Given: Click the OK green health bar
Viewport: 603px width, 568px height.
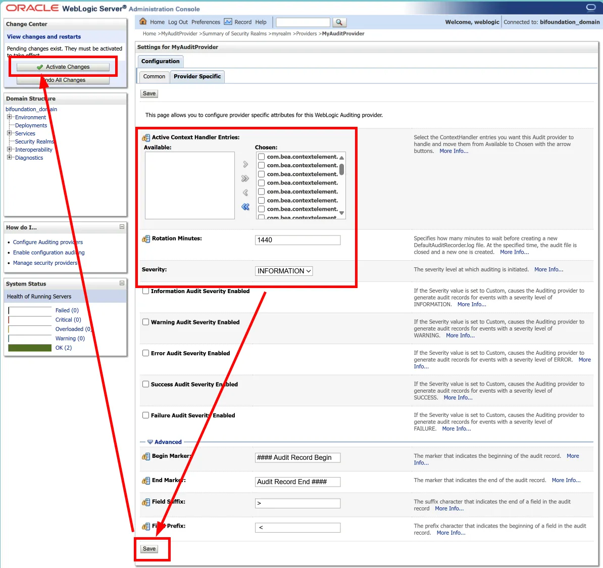Looking at the screenshot, I should tap(30, 348).
